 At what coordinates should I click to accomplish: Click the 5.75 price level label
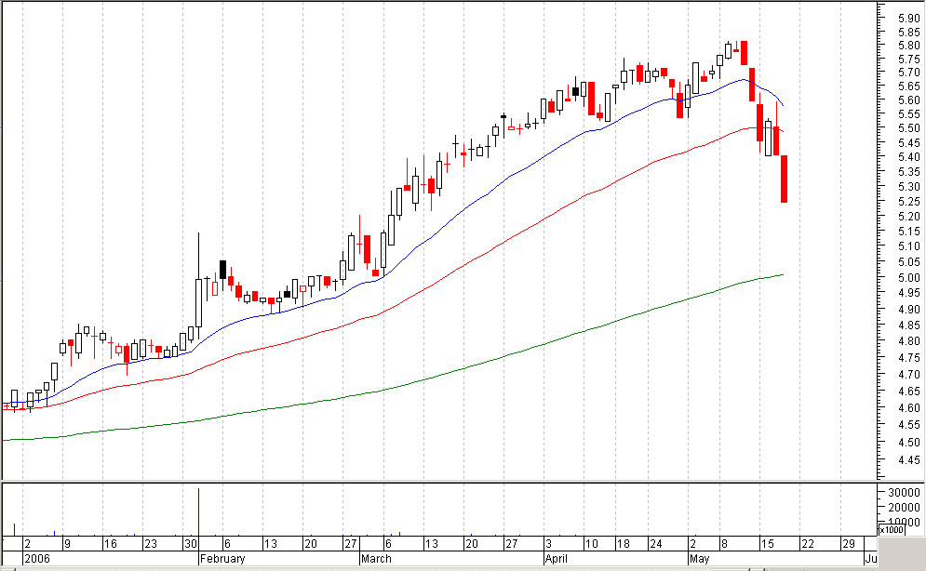pyautogui.click(x=909, y=59)
